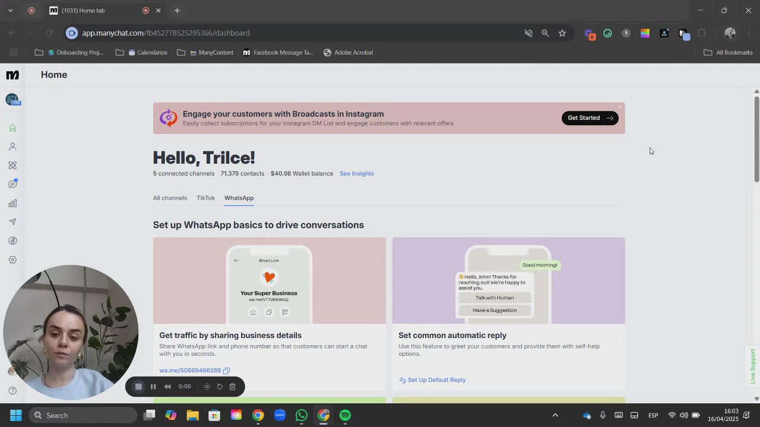The image size is (760, 427).
Task: Click the ManyChat logo at top left
Action: 12,75
